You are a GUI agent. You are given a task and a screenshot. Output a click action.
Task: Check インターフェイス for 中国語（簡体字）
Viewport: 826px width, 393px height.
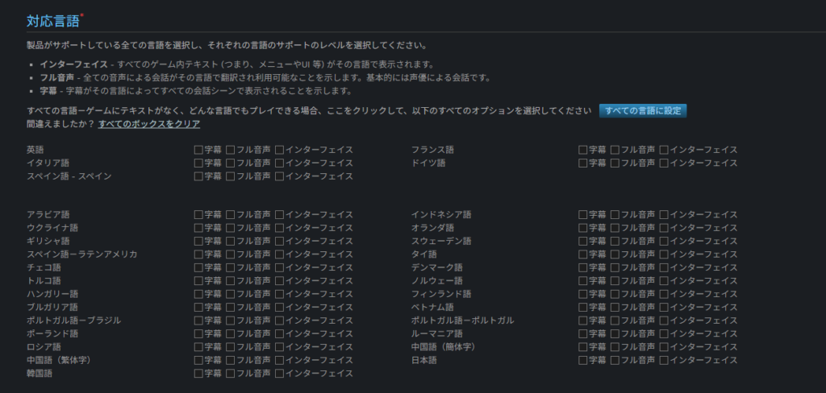[664, 347]
